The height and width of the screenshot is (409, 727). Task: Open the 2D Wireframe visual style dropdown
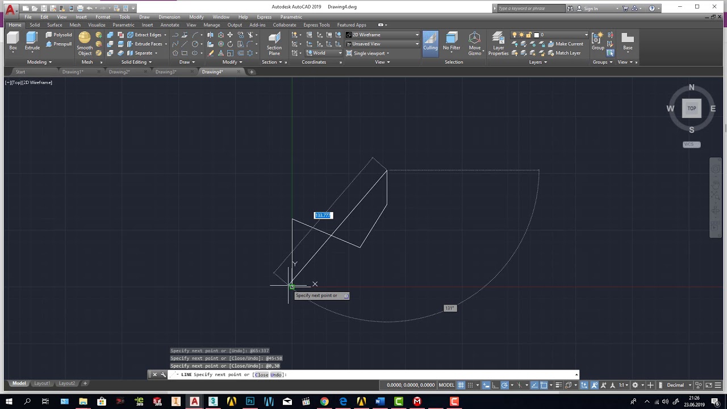point(382,35)
